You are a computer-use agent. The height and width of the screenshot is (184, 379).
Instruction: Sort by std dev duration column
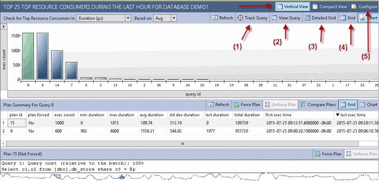[185, 115]
